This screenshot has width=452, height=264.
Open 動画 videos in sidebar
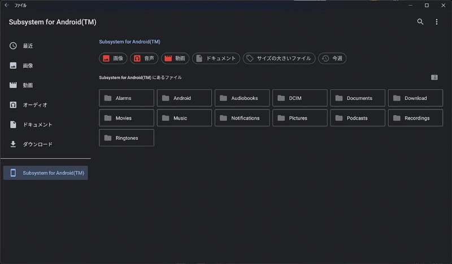[46, 85]
